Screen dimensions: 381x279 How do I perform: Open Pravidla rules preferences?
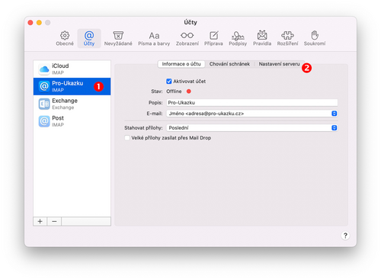[262, 39]
